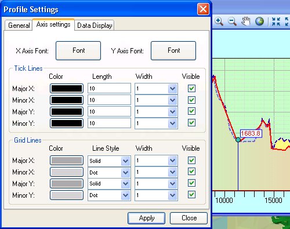Click the Apply button

[x=147, y=218]
